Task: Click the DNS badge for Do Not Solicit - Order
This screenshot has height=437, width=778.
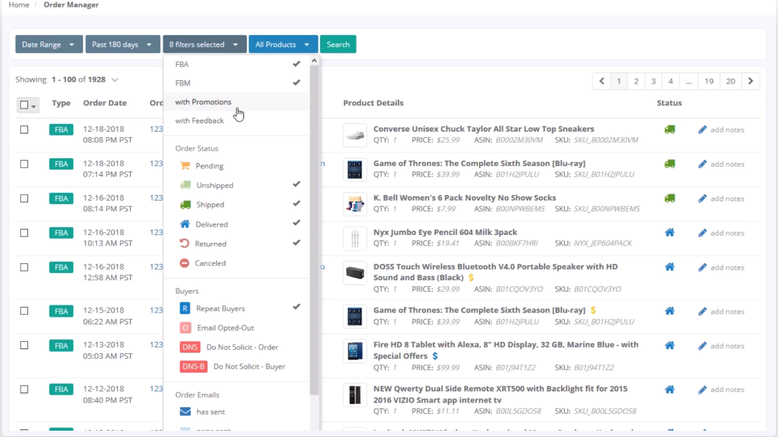Action: tap(190, 347)
